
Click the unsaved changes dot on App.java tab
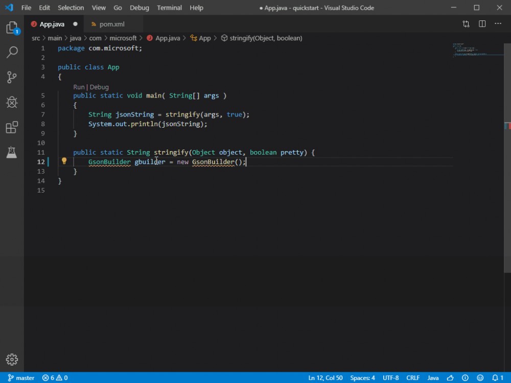pos(75,23)
